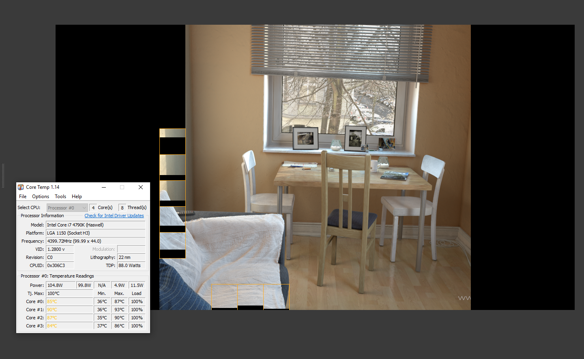Viewport: 584px width, 359px height.
Task: Click the Frequency value 4399.72MHz
Action: pyautogui.click(x=96, y=241)
